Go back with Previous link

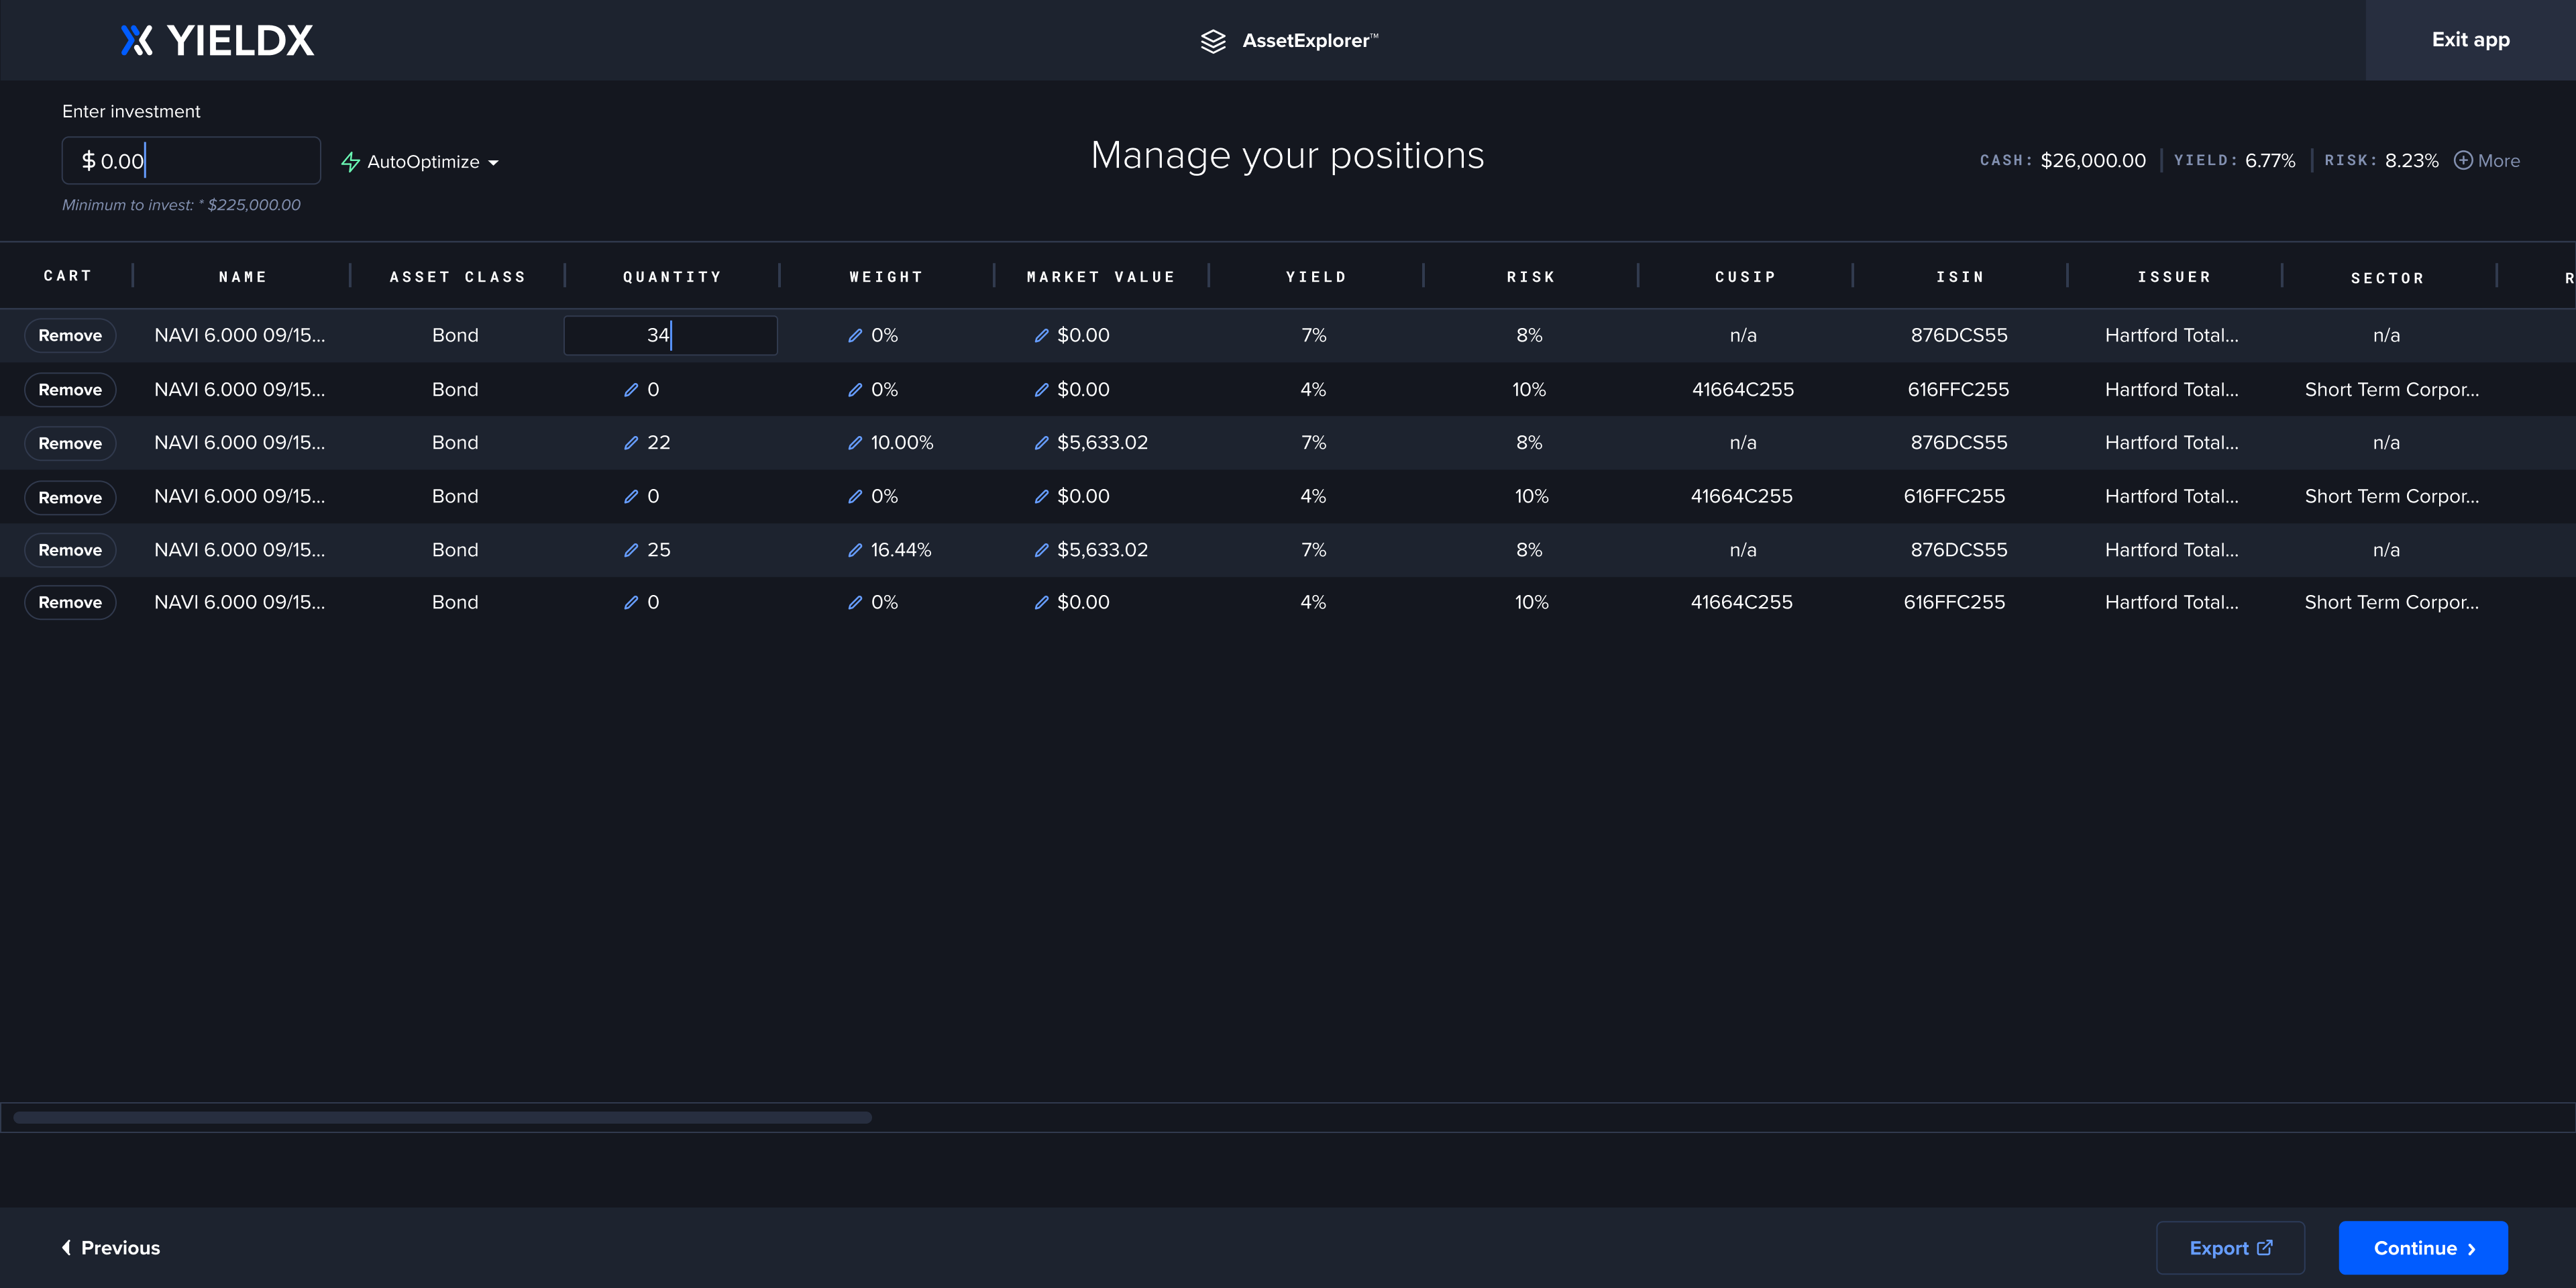point(111,1247)
